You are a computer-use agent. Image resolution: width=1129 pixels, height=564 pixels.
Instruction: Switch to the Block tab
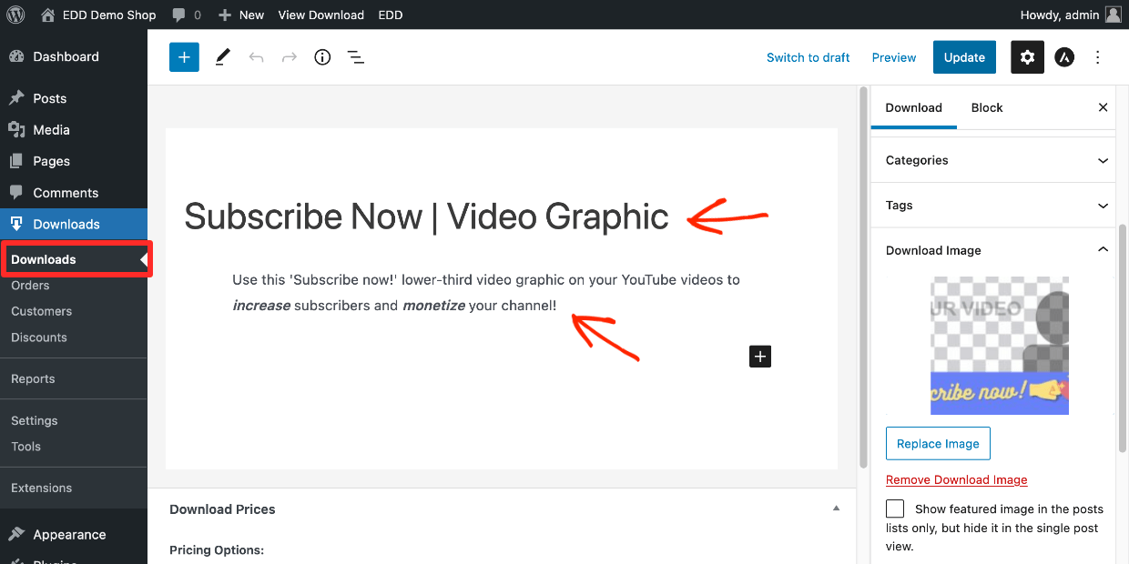986,106
